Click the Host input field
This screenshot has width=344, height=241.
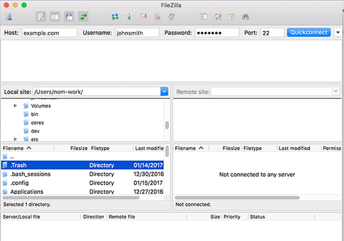(49, 33)
